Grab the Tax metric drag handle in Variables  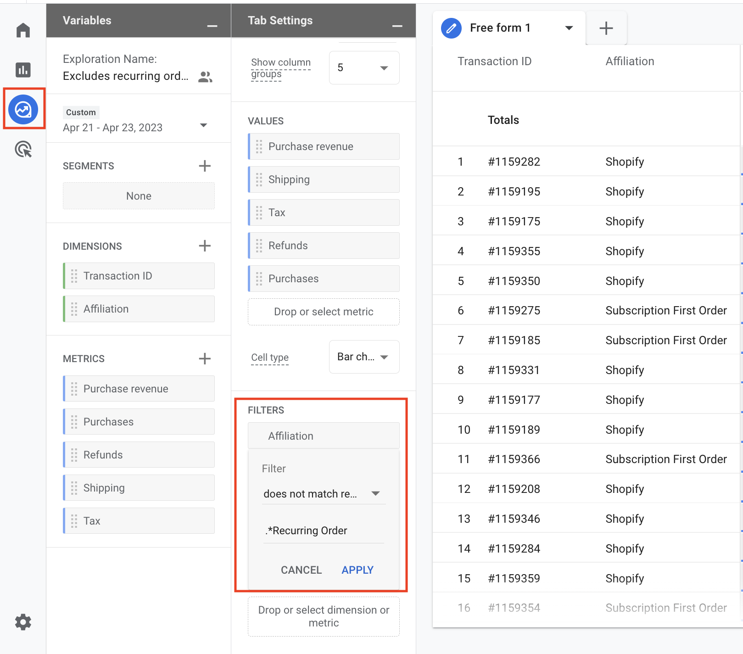point(74,521)
